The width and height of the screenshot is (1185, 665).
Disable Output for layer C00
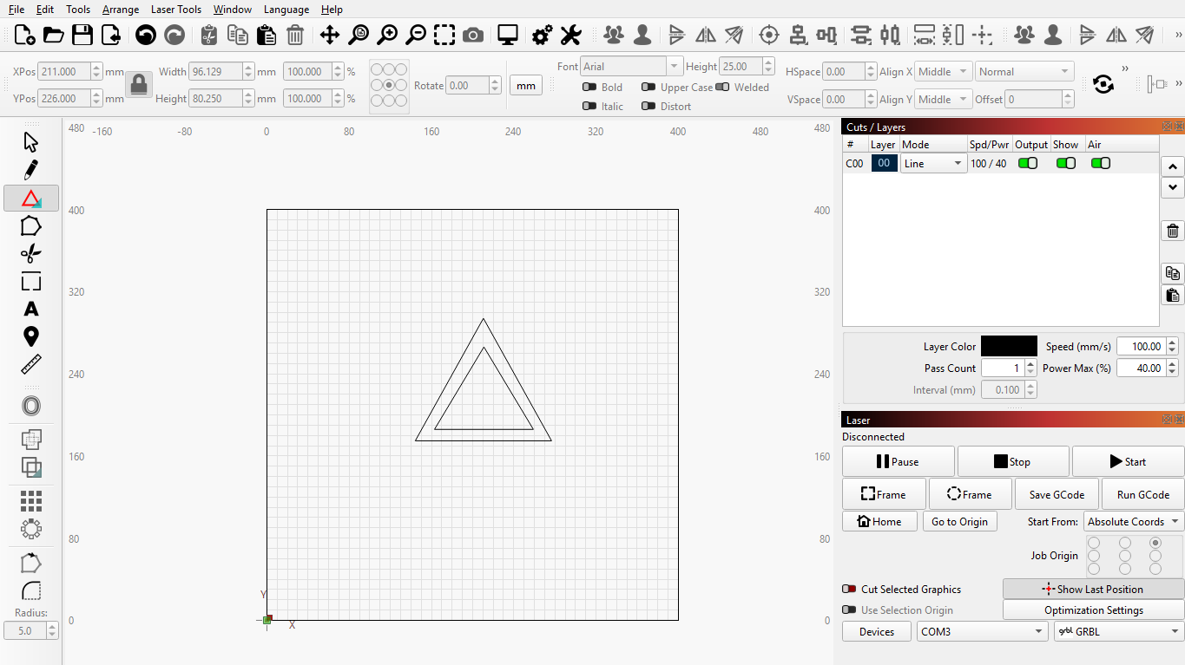[1028, 164]
